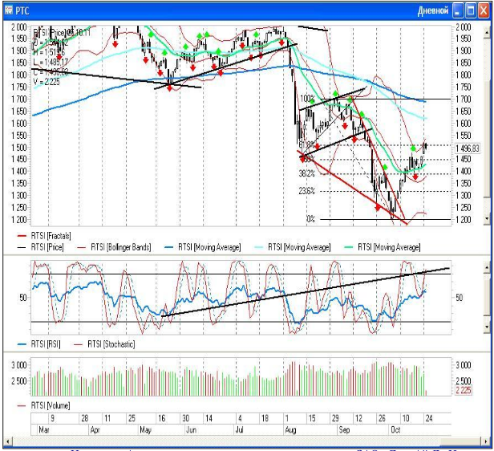Click the red volume value 2 225

[x=464, y=390]
